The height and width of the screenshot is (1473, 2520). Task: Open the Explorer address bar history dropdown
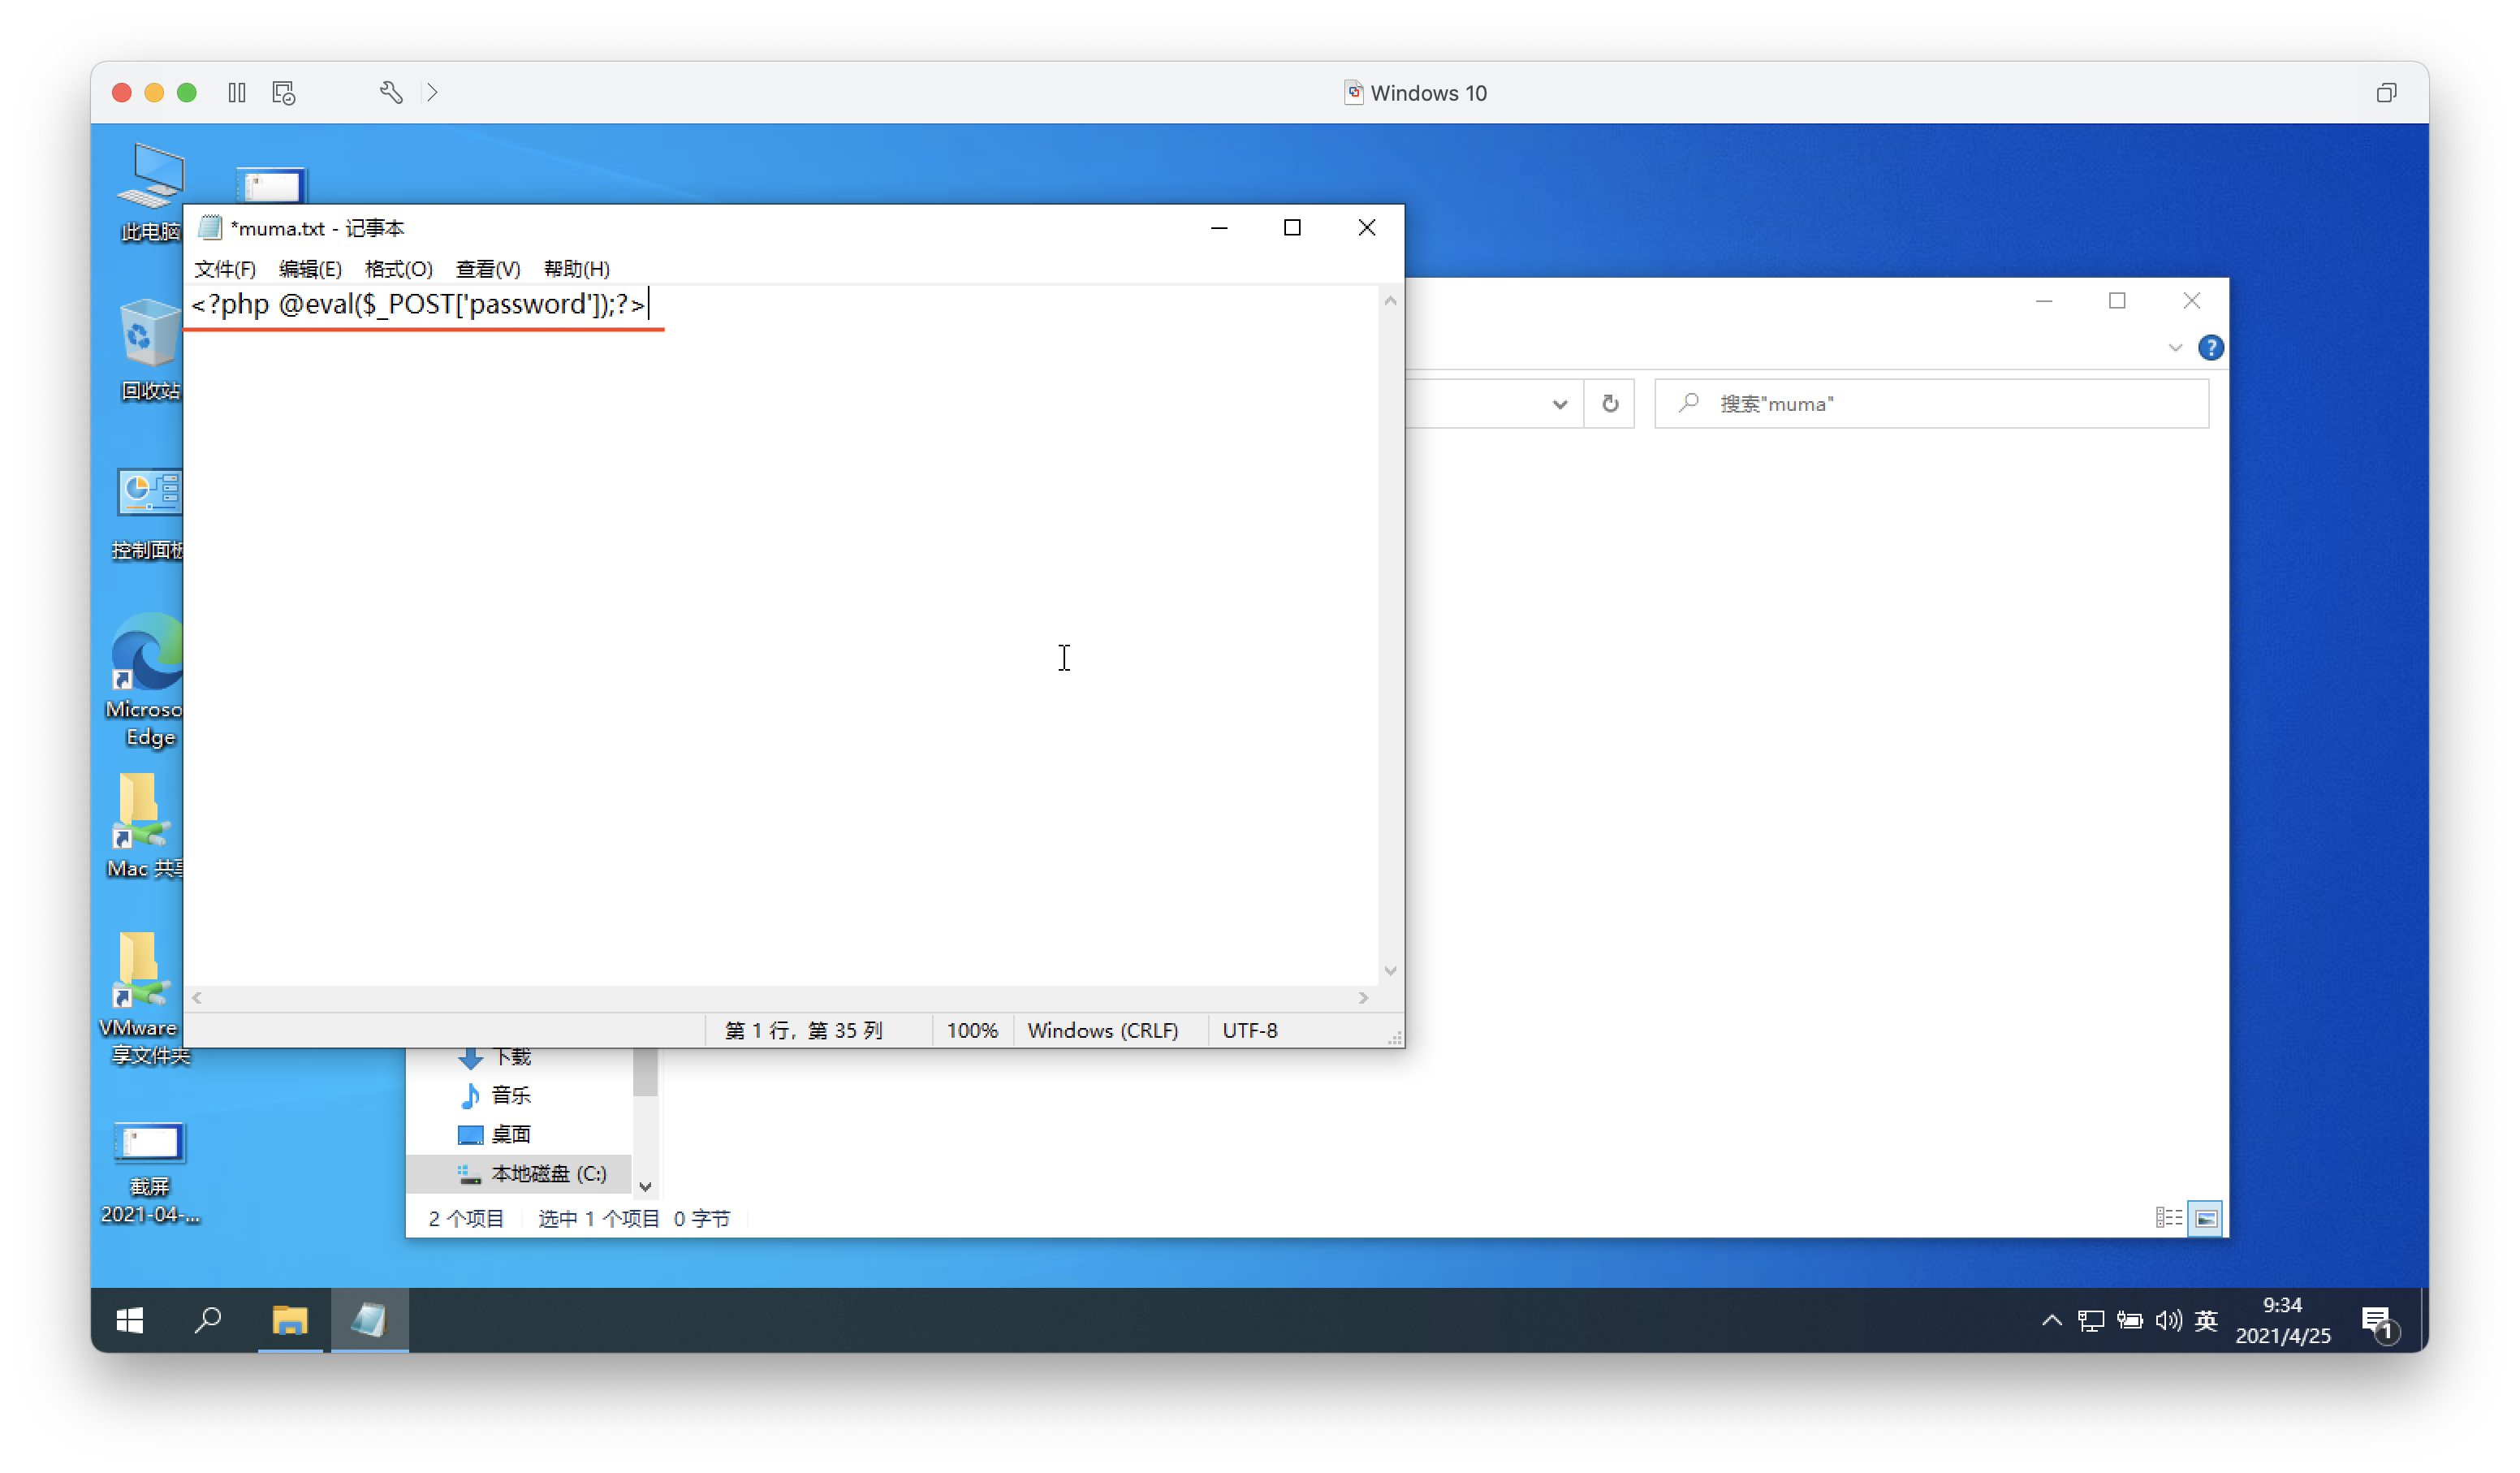coord(1559,404)
